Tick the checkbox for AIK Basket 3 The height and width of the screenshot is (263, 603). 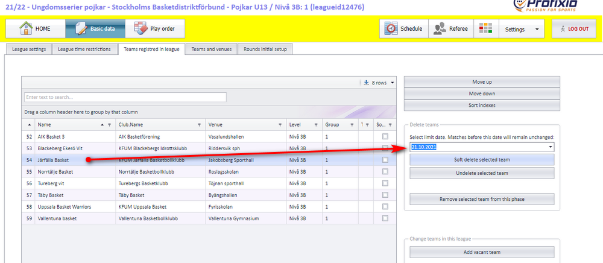coord(385,136)
